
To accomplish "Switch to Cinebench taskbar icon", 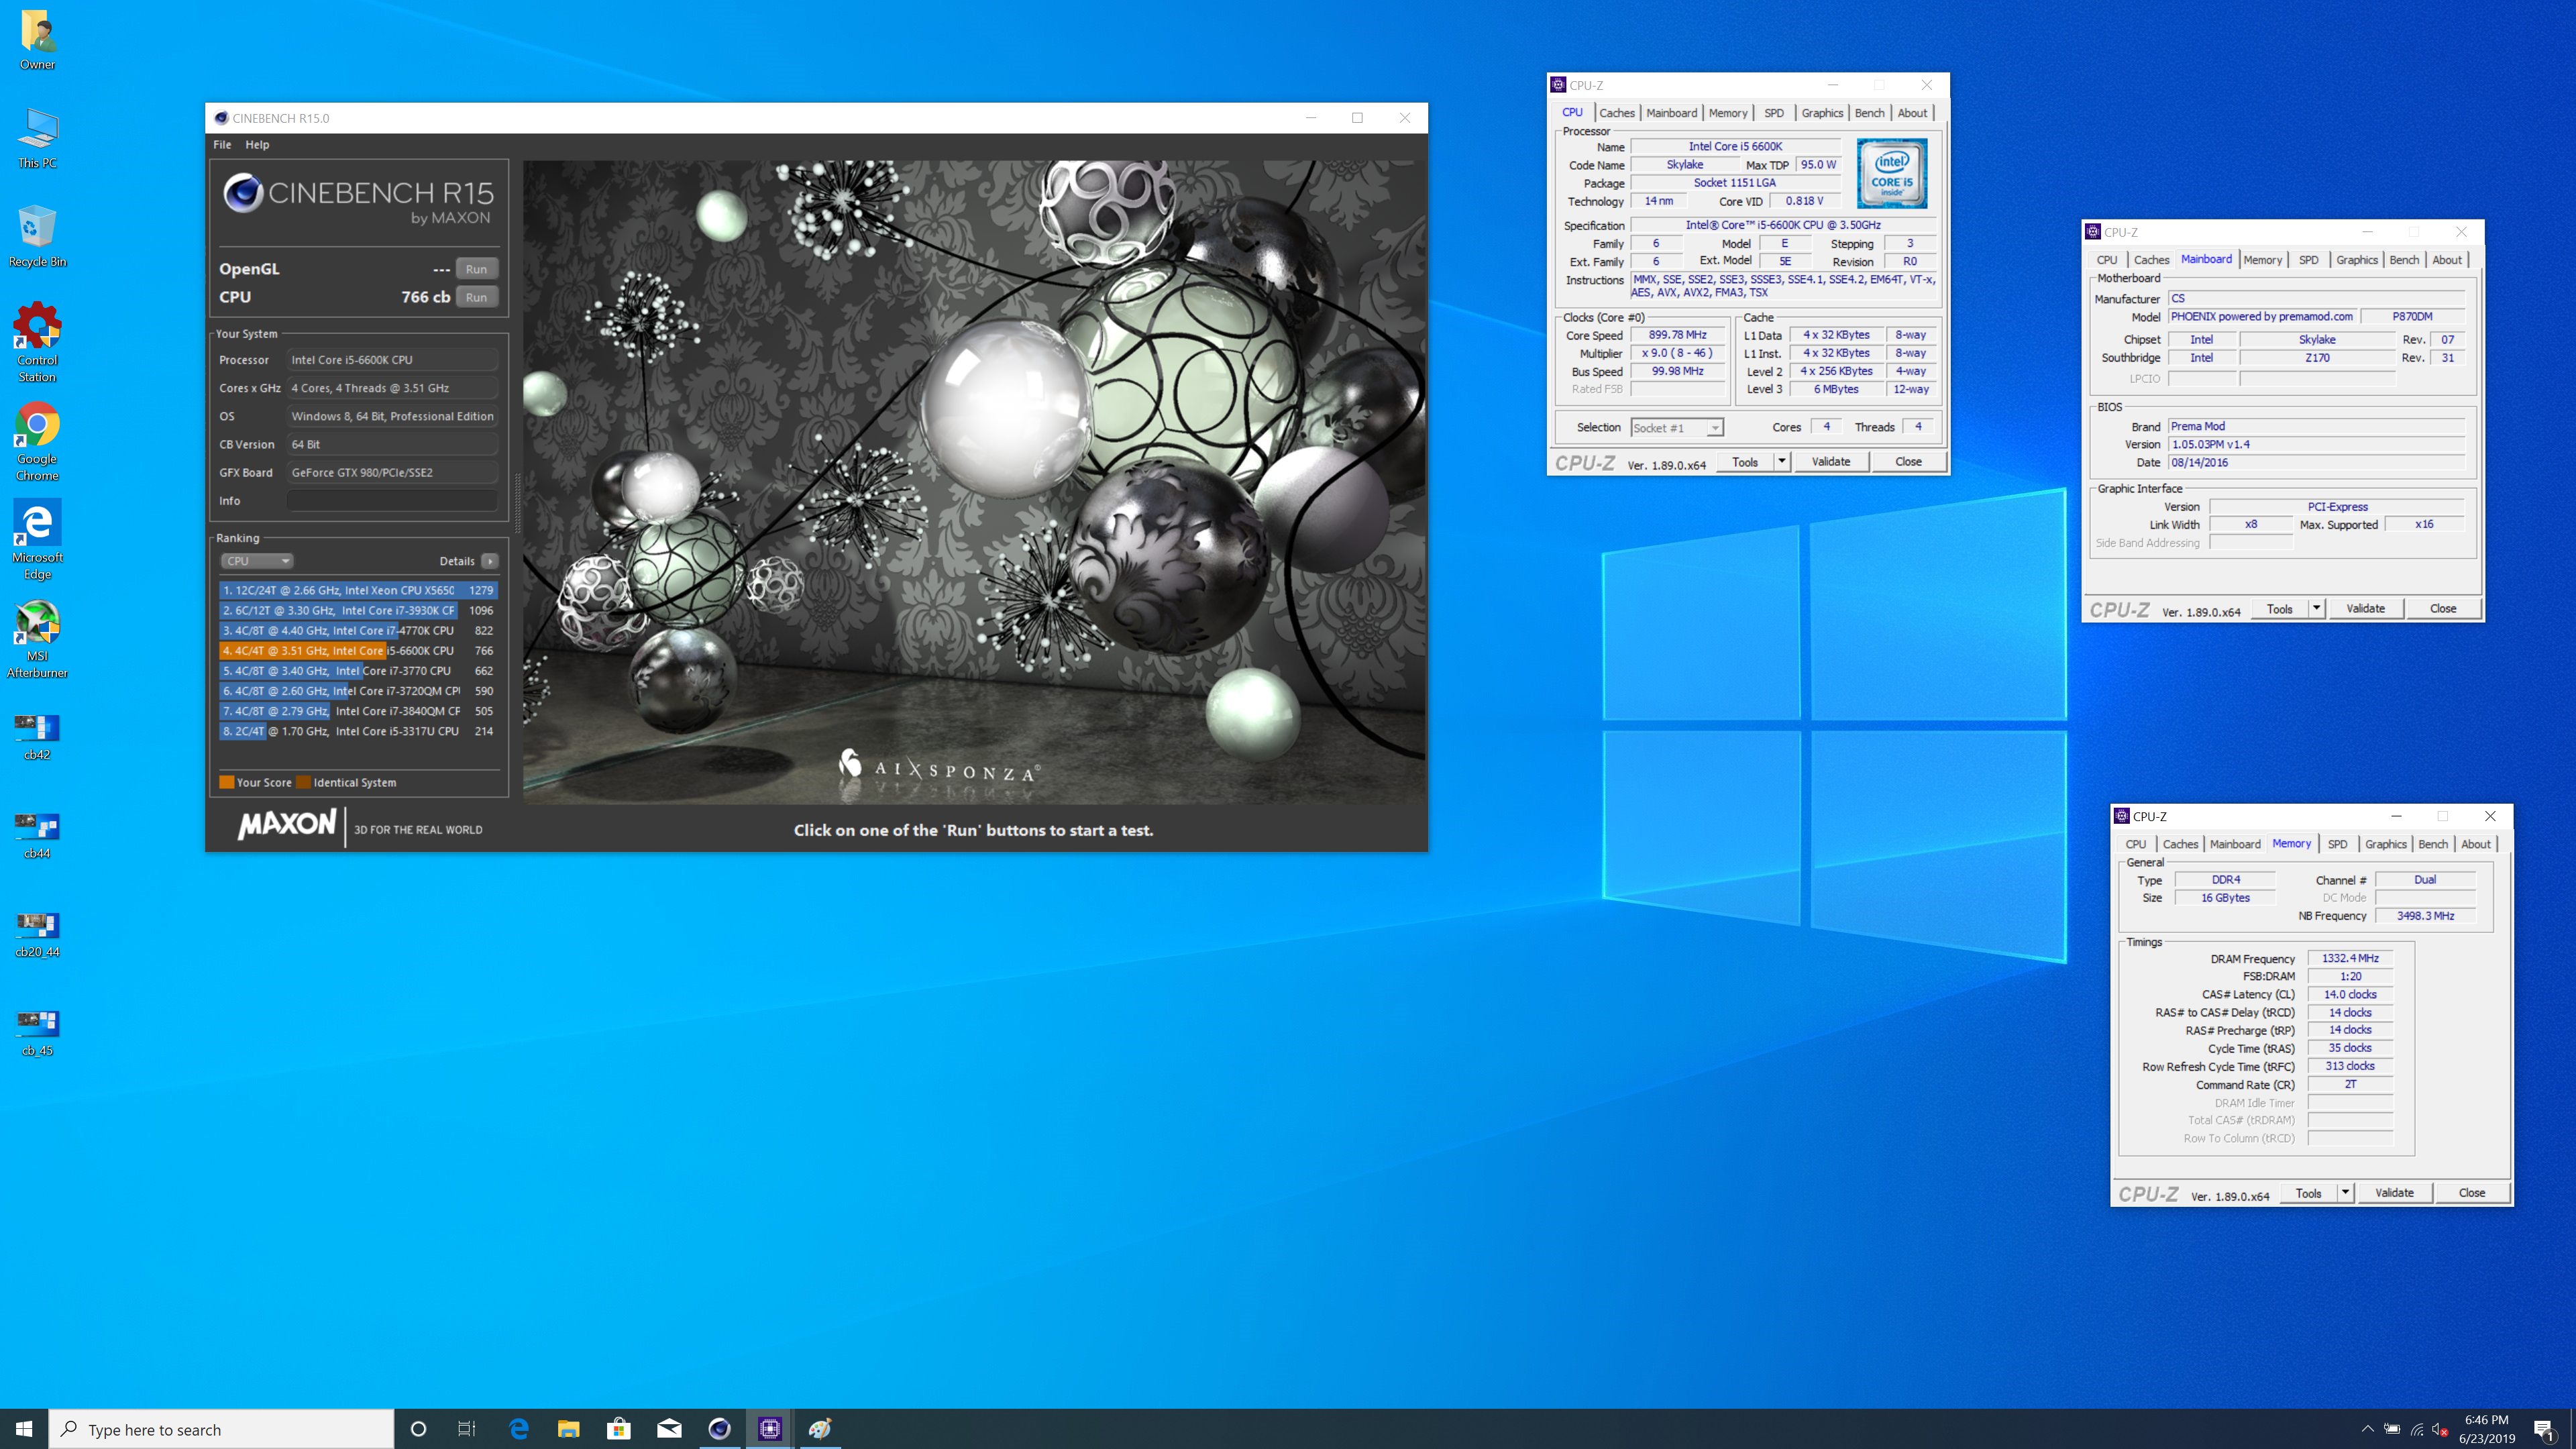I will coord(719,1429).
